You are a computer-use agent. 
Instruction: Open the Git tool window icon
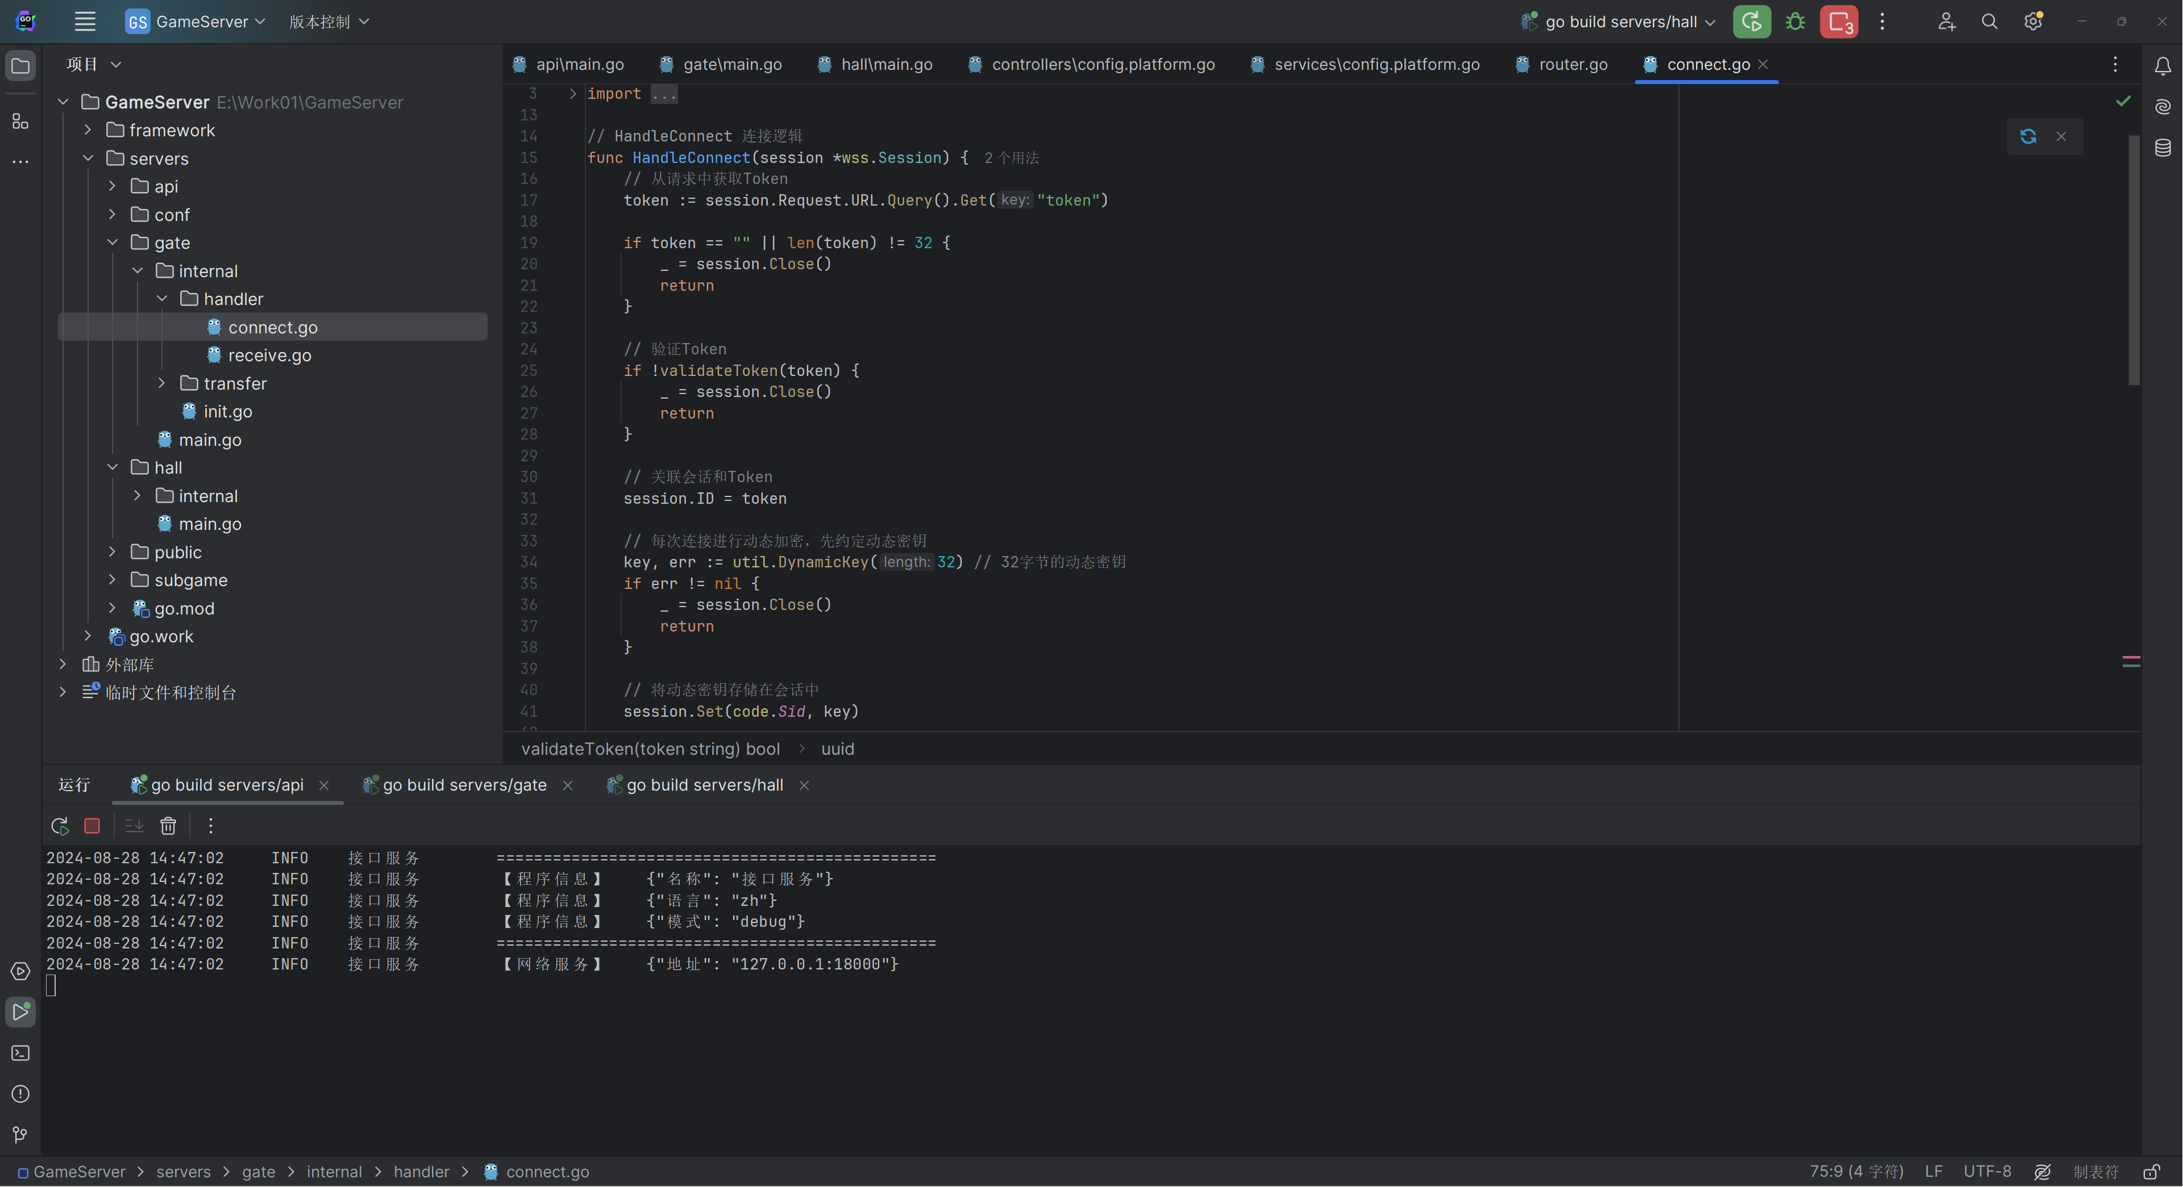(20, 1135)
